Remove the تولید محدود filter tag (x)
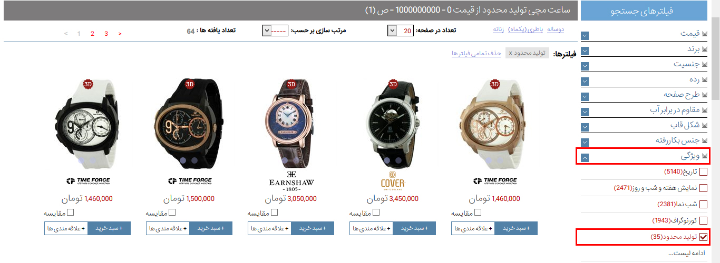The image size is (720, 263). [510, 53]
